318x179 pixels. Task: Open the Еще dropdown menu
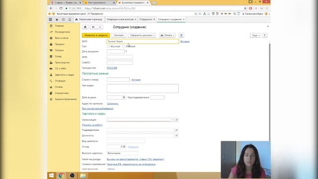tap(255, 35)
